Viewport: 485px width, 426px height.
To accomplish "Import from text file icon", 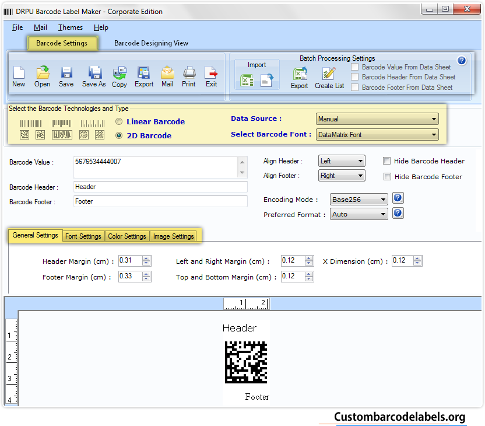I will [x=266, y=81].
